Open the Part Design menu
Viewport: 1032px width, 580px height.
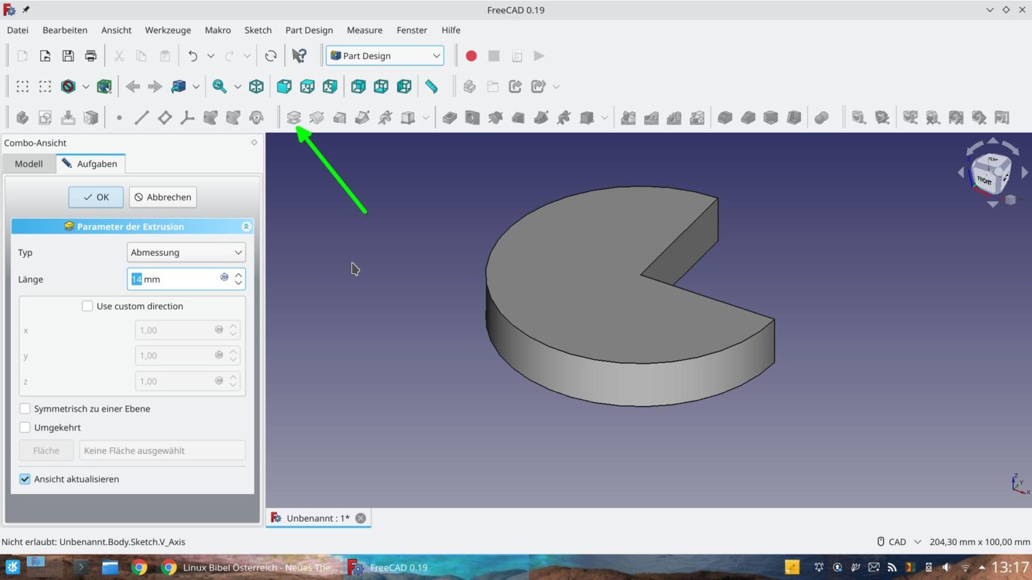pyautogui.click(x=308, y=30)
